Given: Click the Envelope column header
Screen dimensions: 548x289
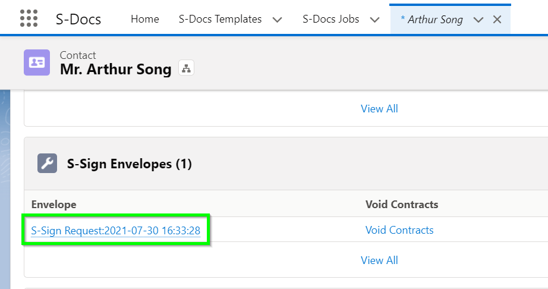Looking at the screenshot, I should 54,205.
